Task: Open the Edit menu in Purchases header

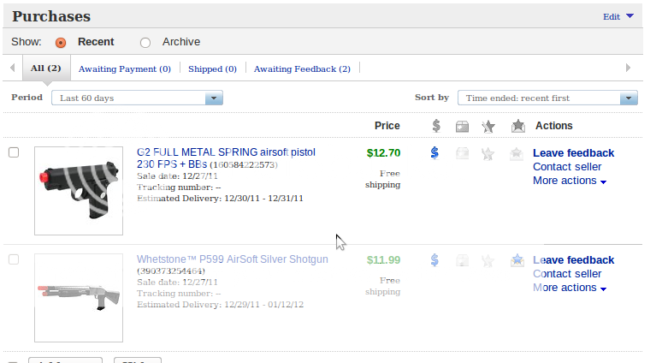Action: [x=618, y=16]
